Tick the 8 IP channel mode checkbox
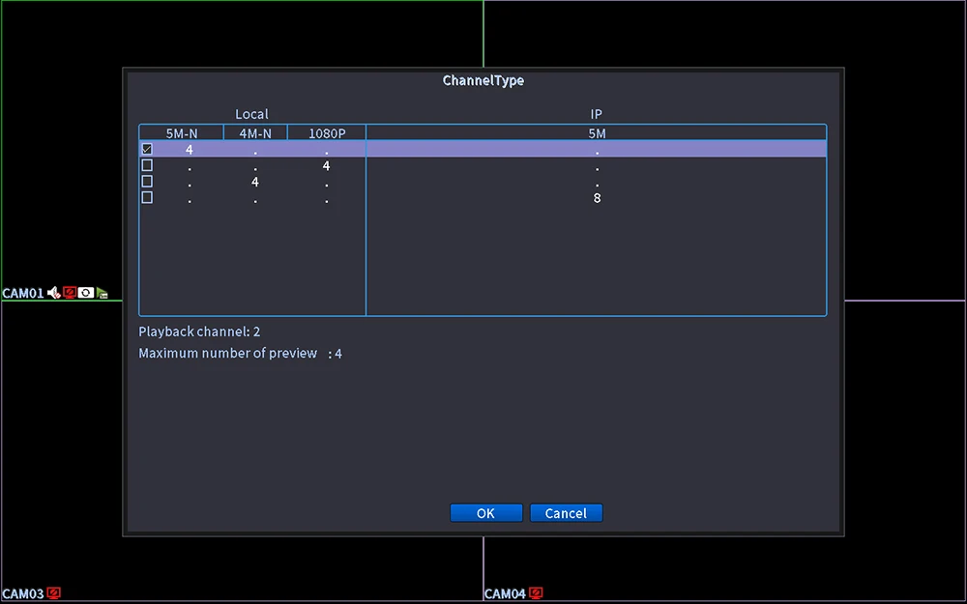The image size is (967, 604). (x=147, y=197)
